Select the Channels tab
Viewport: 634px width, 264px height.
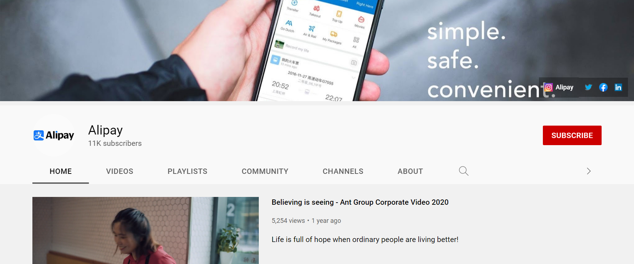(343, 171)
